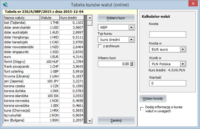Click the table scrollbar thumb
The image size is (200, 129).
[x=90, y=23]
